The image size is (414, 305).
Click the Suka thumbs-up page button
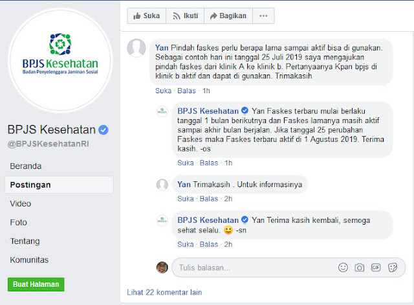147,16
